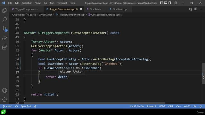Open the Edit menu
This screenshot has width=205, height=115.
coord(17,3)
